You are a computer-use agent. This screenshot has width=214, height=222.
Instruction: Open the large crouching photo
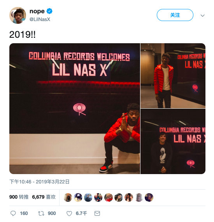75,109
